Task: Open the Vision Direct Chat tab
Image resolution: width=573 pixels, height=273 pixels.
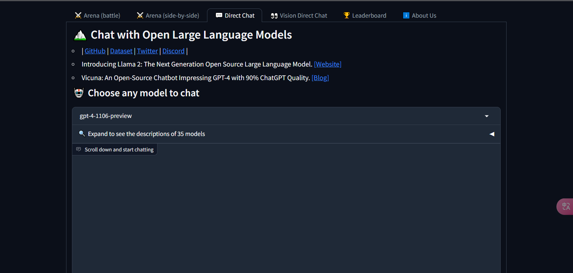Action: coord(299,15)
